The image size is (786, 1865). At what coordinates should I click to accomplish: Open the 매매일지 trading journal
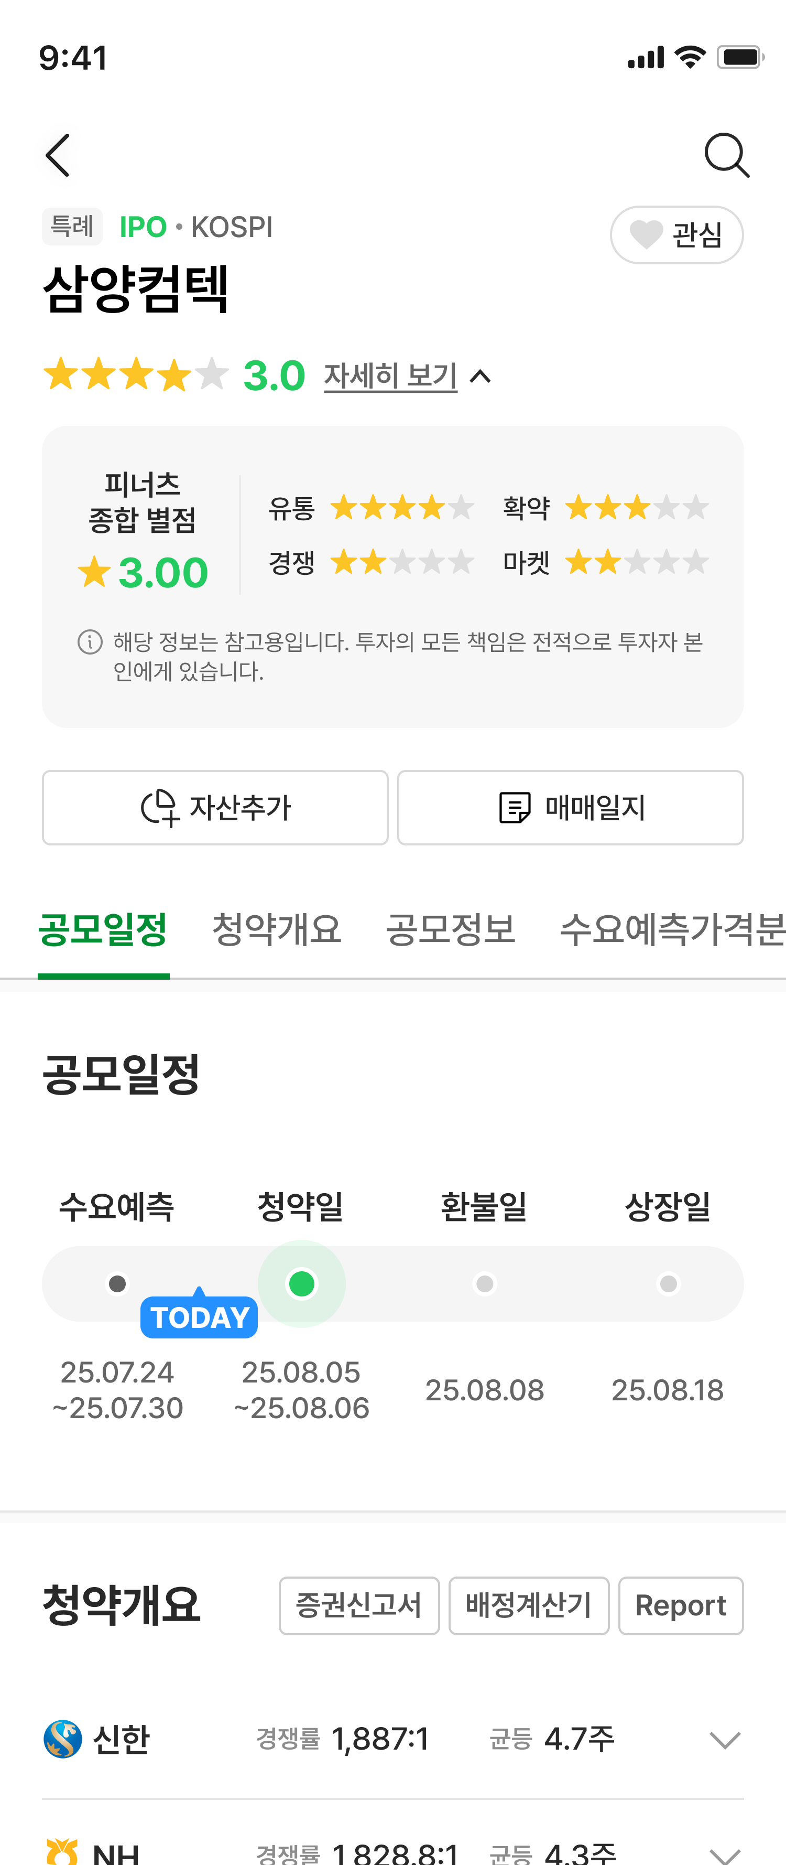pos(570,807)
